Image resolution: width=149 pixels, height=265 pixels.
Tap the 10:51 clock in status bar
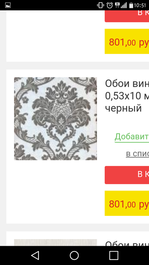click(140, 6)
